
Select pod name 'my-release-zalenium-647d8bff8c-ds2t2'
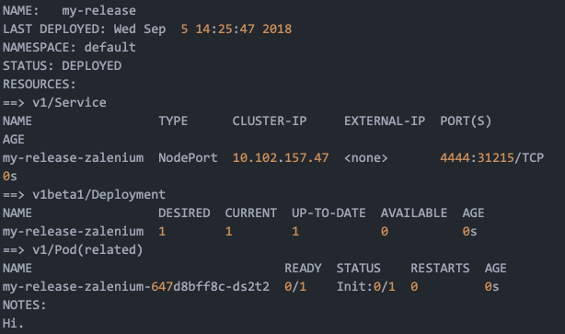point(136,286)
